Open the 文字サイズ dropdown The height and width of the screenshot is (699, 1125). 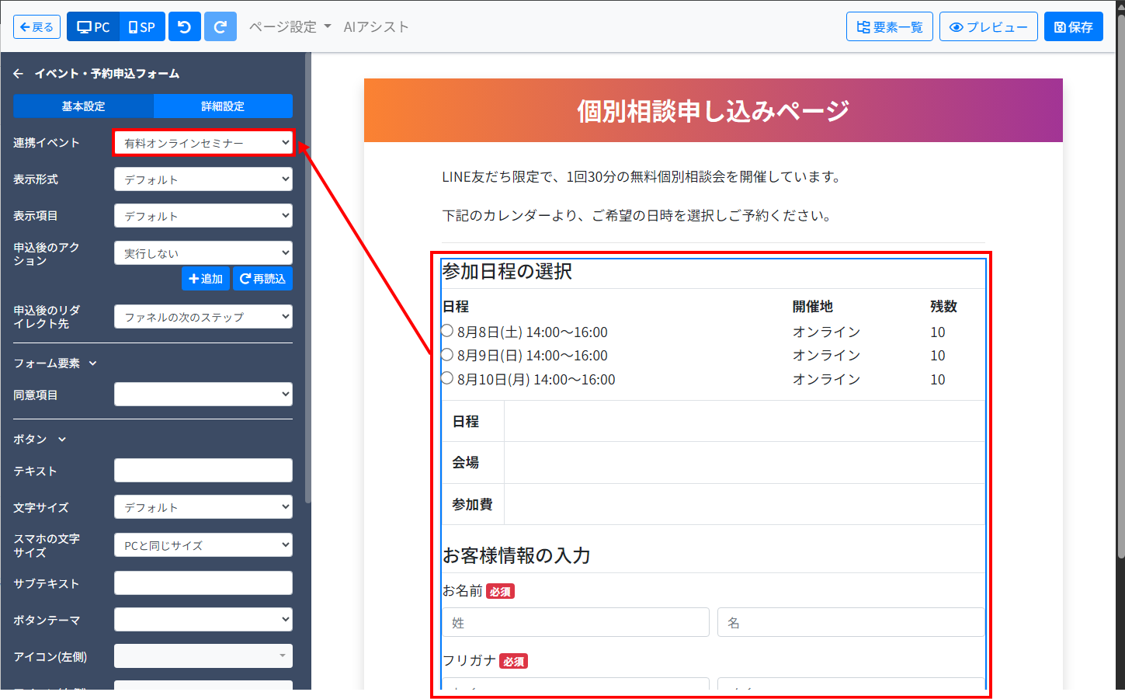coord(203,507)
